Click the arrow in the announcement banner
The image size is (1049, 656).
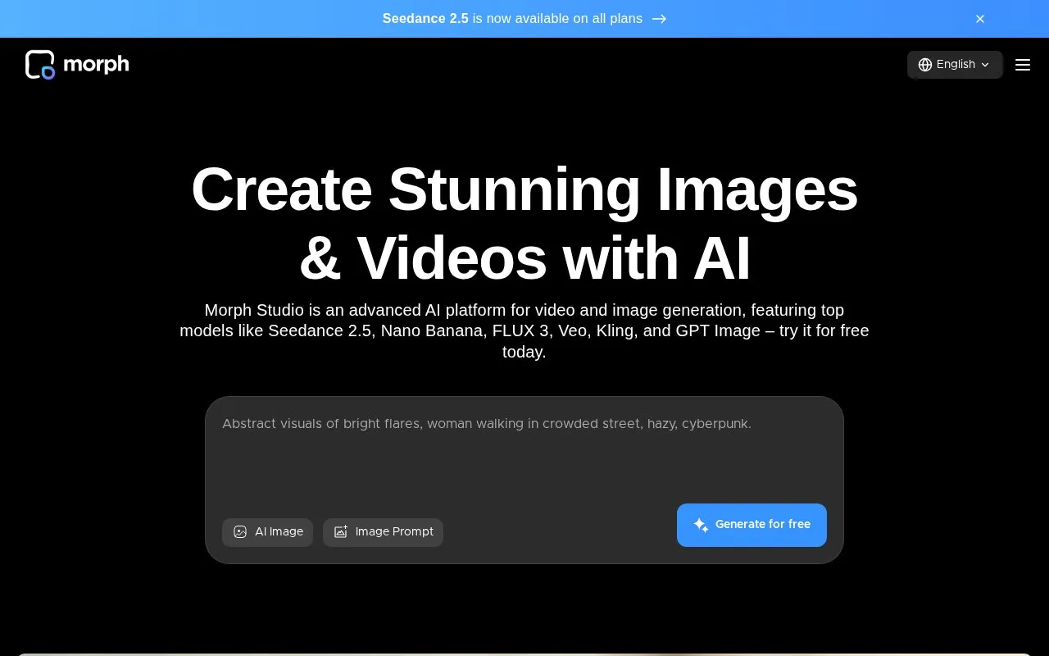(659, 19)
